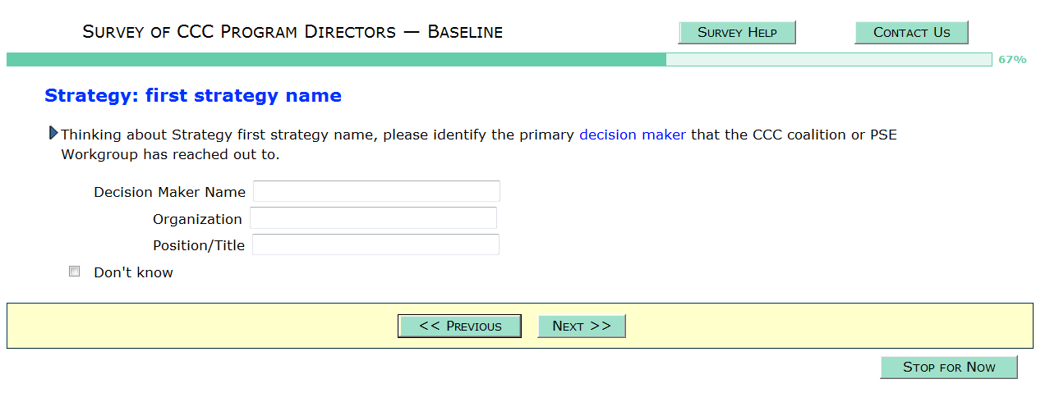Select the Position/Title input field
The width and height of the screenshot is (1059, 402).
375,244
